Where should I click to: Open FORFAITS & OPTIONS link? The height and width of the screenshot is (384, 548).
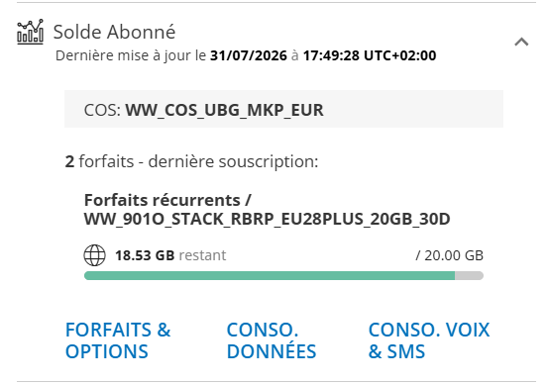(x=118, y=340)
